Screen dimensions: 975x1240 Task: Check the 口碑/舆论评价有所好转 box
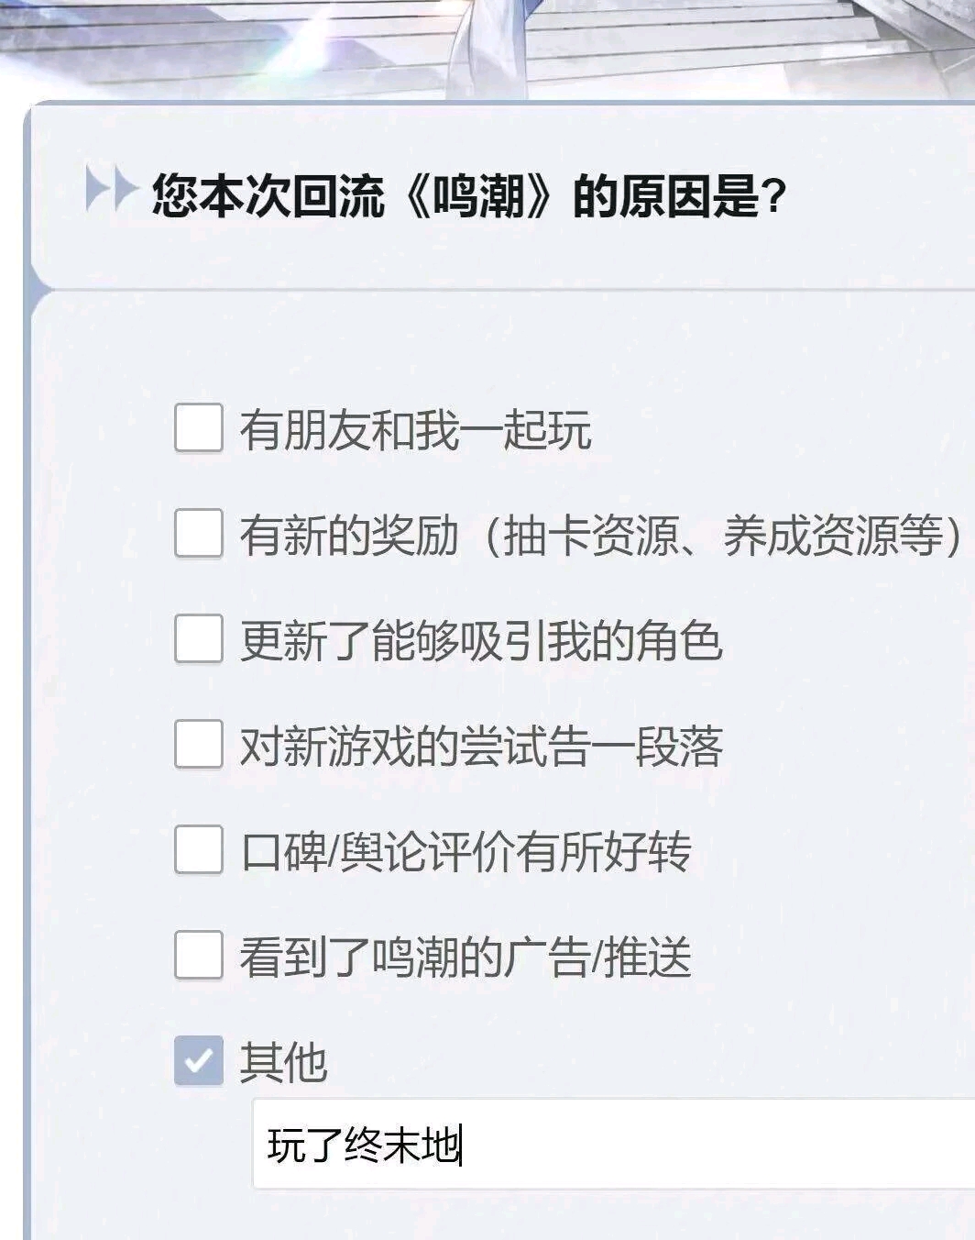pos(199,850)
